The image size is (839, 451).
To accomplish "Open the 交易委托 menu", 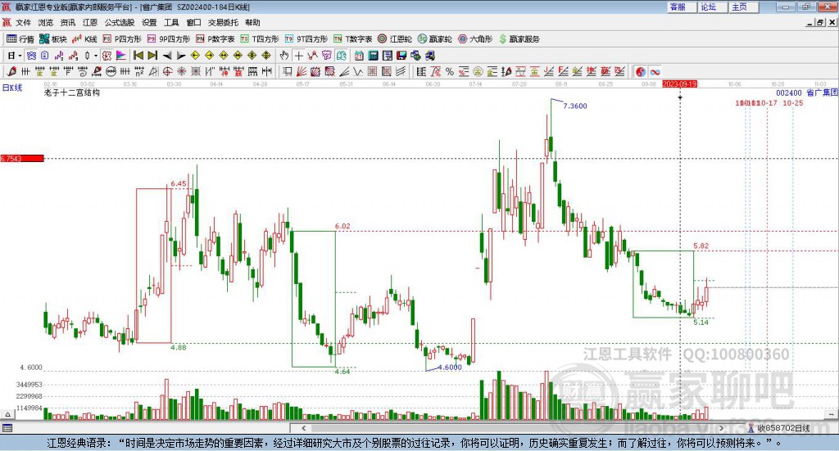I will 223,22.
